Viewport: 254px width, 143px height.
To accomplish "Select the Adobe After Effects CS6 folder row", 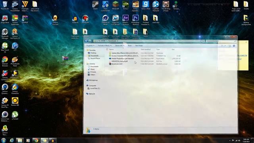I will tap(144, 53).
